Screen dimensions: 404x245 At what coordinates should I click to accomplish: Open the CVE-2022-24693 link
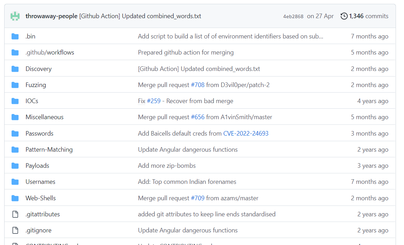coord(246,133)
